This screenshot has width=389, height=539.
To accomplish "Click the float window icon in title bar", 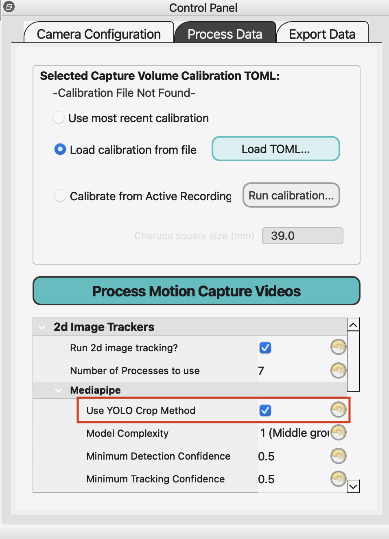I will pyautogui.click(x=9, y=7).
